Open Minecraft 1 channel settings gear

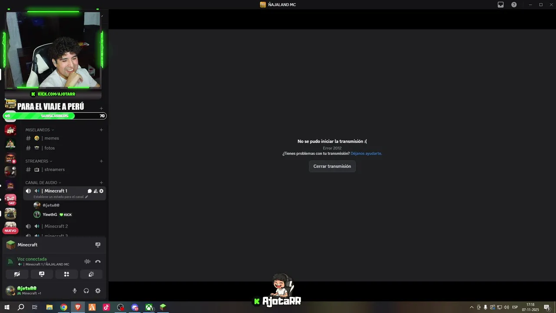(x=101, y=191)
